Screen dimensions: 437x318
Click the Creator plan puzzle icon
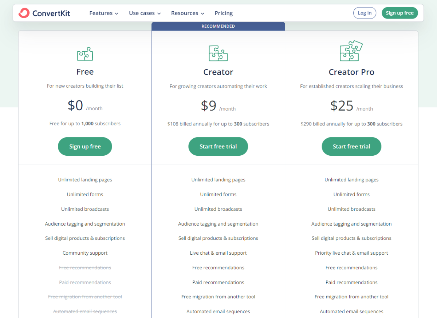click(x=218, y=53)
